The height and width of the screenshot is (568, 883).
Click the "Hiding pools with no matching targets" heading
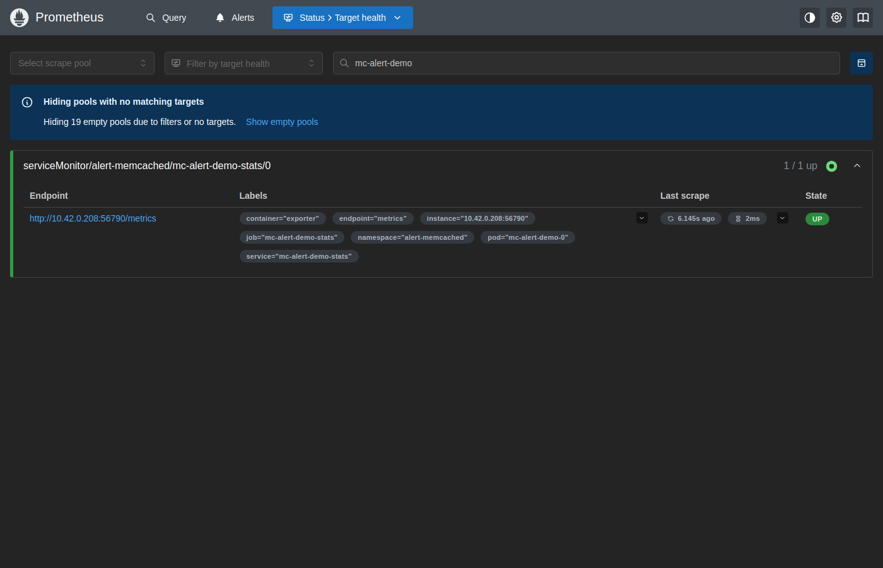(124, 102)
